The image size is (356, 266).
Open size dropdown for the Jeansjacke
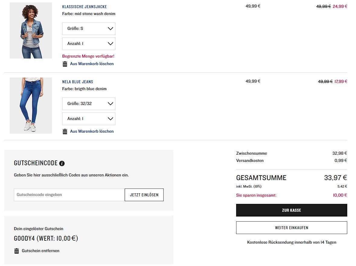(x=88, y=29)
